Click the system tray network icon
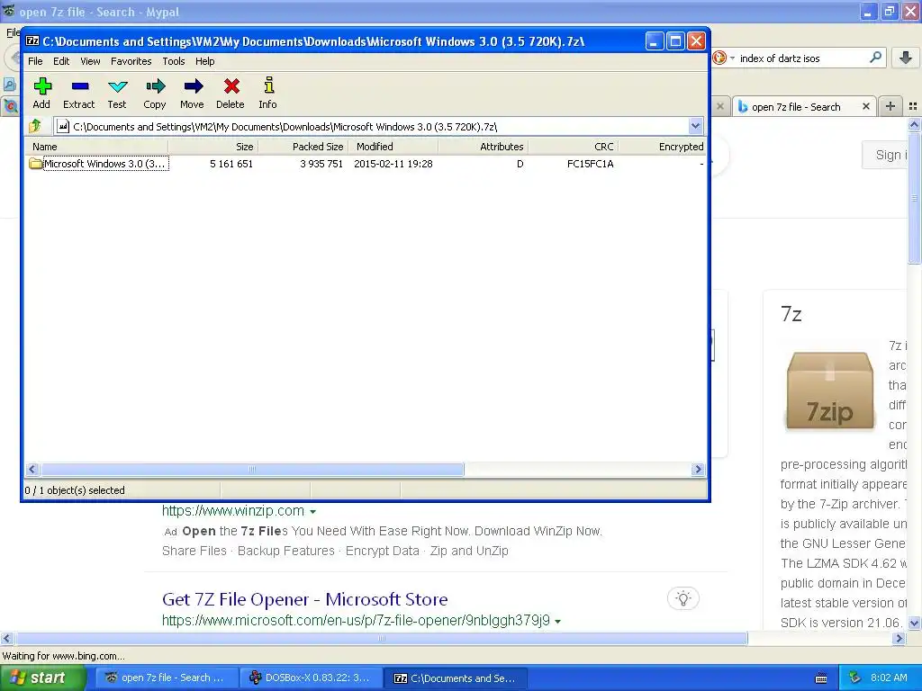 click(x=854, y=678)
